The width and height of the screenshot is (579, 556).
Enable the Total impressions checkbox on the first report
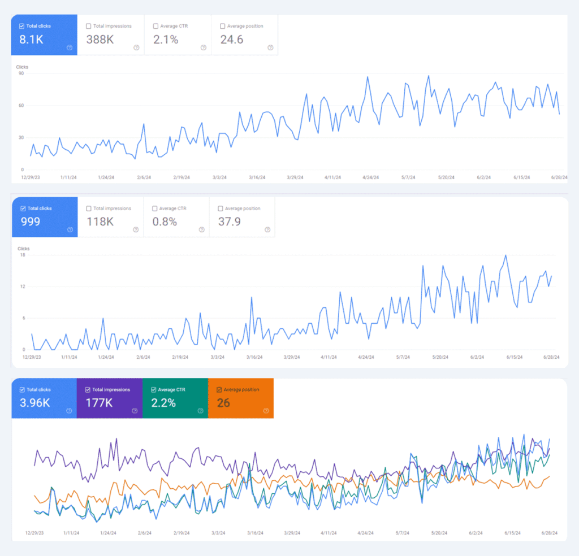pyautogui.click(x=88, y=26)
